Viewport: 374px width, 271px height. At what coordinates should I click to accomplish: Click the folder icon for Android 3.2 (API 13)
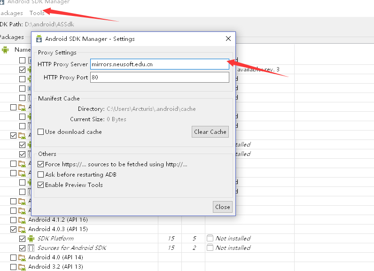[x=22, y=267]
